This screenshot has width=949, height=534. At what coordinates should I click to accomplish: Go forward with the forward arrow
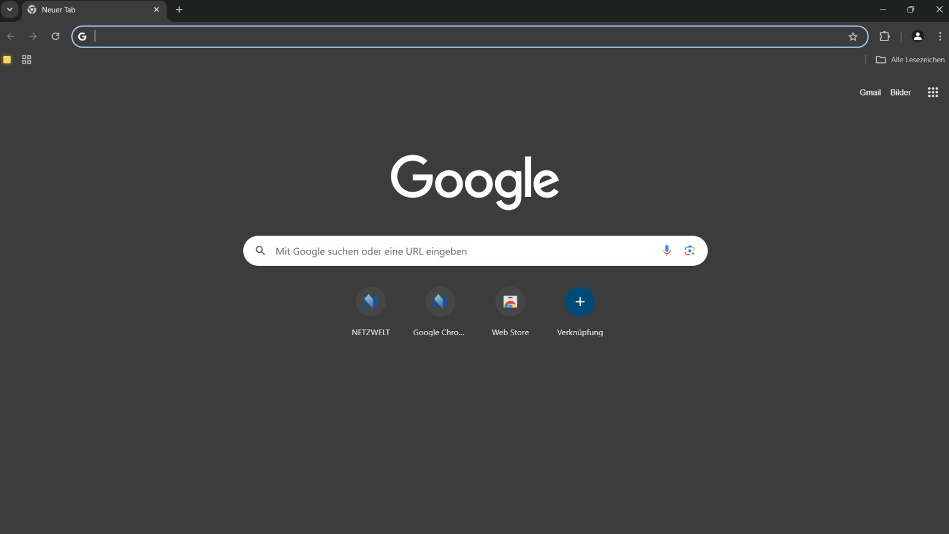(33, 36)
